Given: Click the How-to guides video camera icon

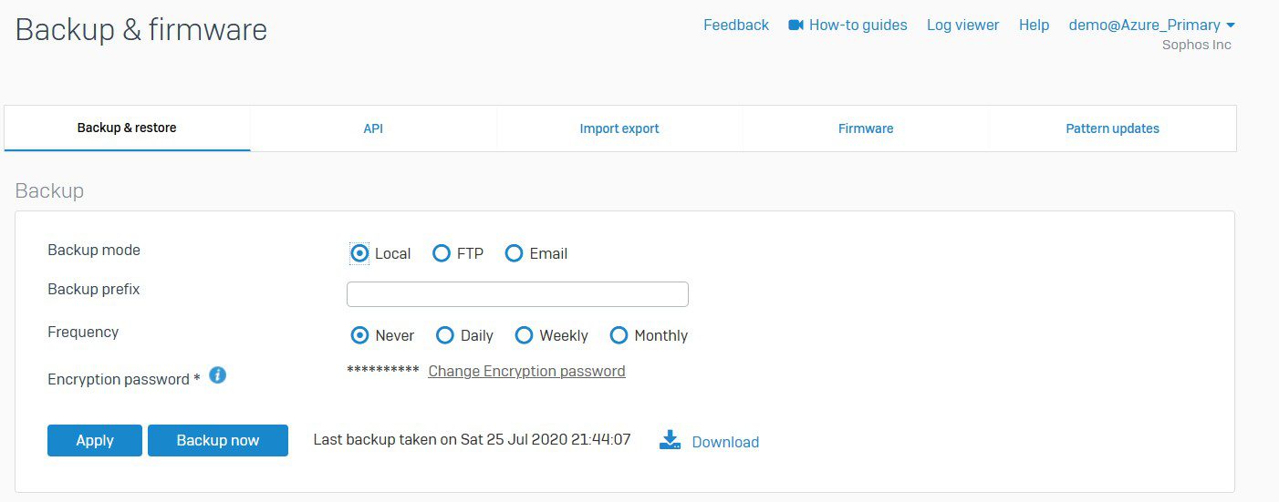Looking at the screenshot, I should pyautogui.click(x=795, y=26).
